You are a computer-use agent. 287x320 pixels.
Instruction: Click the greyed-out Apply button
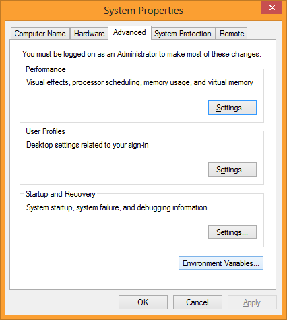coord(252,302)
